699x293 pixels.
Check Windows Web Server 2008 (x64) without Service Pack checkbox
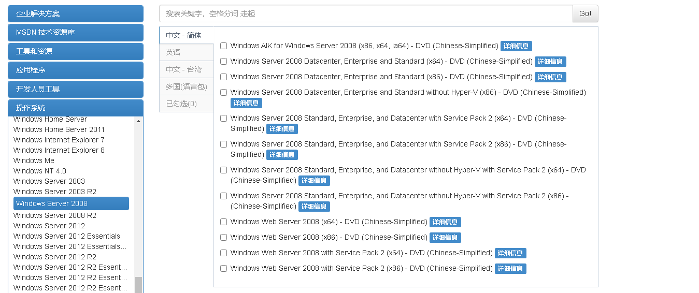coord(224,222)
